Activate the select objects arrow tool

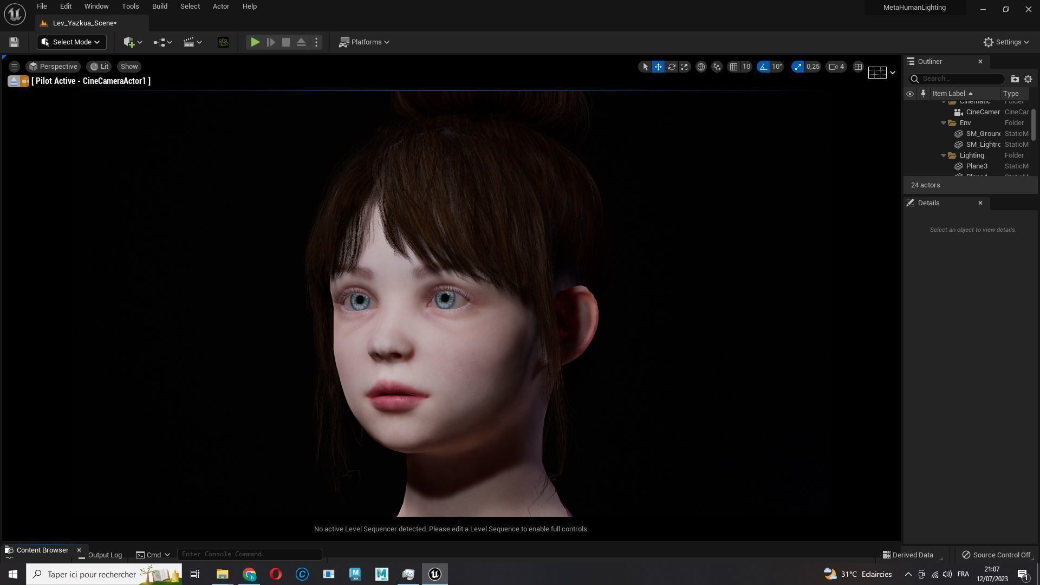(645, 67)
